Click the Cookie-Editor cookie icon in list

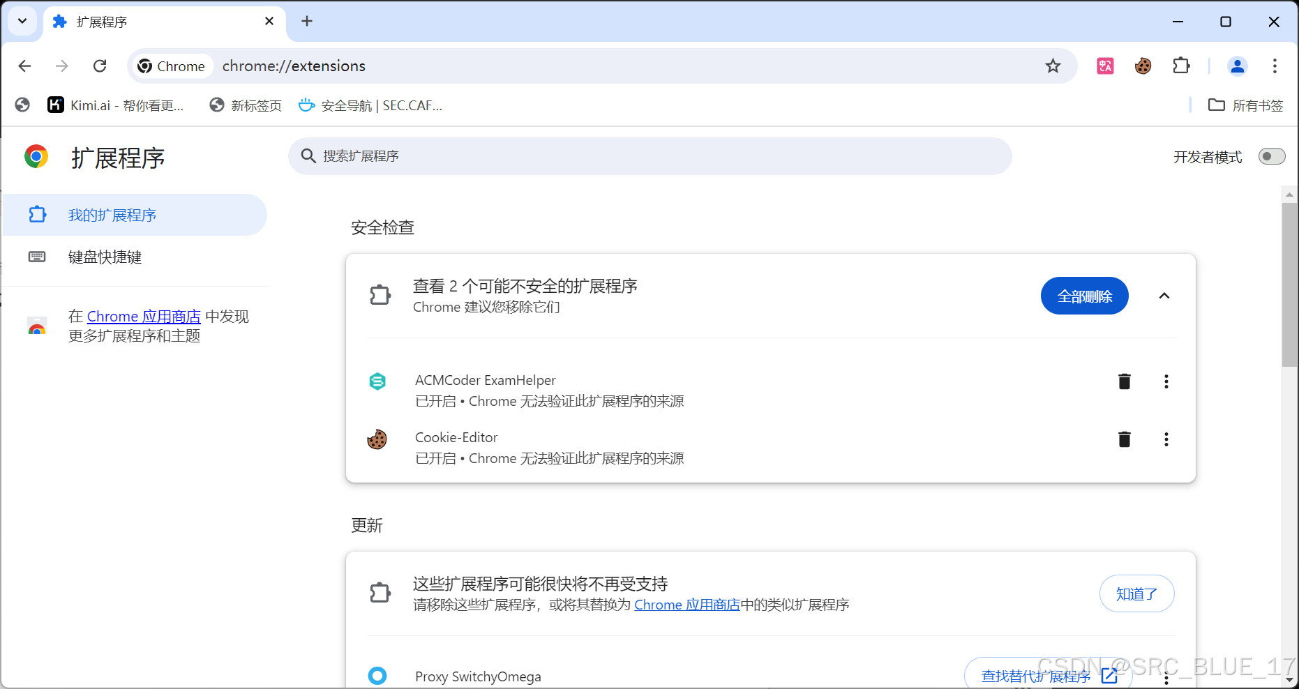pyautogui.click(x=377, y=439)
